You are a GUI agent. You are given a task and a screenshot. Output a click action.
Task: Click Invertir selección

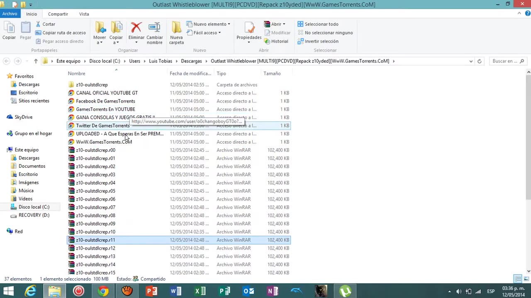(x=318, y=41)
